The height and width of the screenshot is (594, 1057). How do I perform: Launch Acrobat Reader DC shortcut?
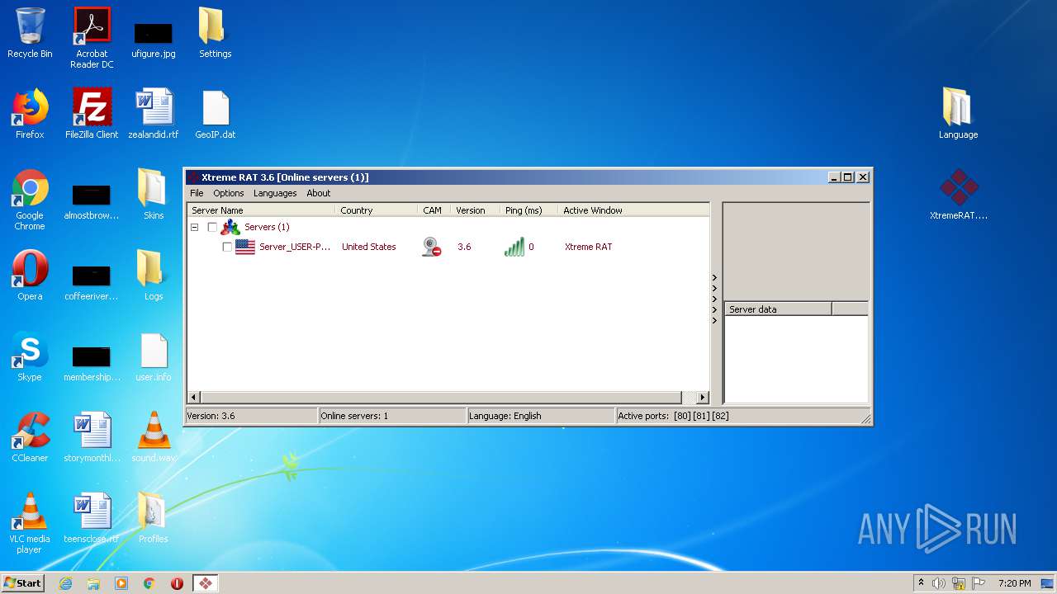92,38
